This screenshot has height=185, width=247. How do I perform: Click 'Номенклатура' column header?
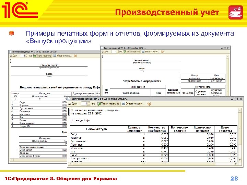(96, 129)
